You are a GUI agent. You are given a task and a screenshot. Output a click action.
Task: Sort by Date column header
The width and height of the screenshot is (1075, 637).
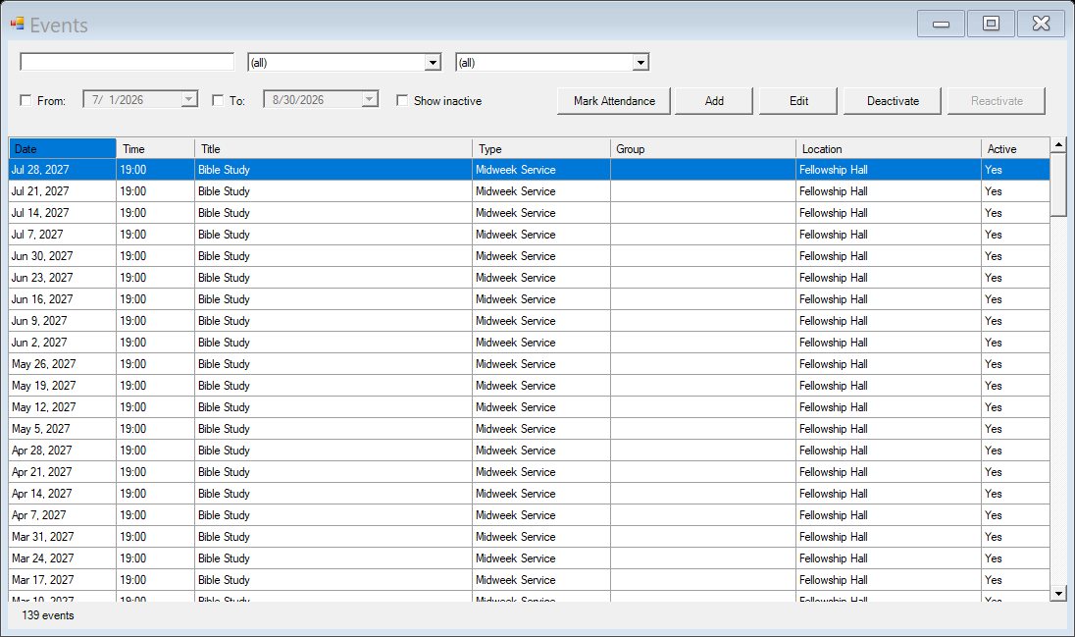[63, 149]
